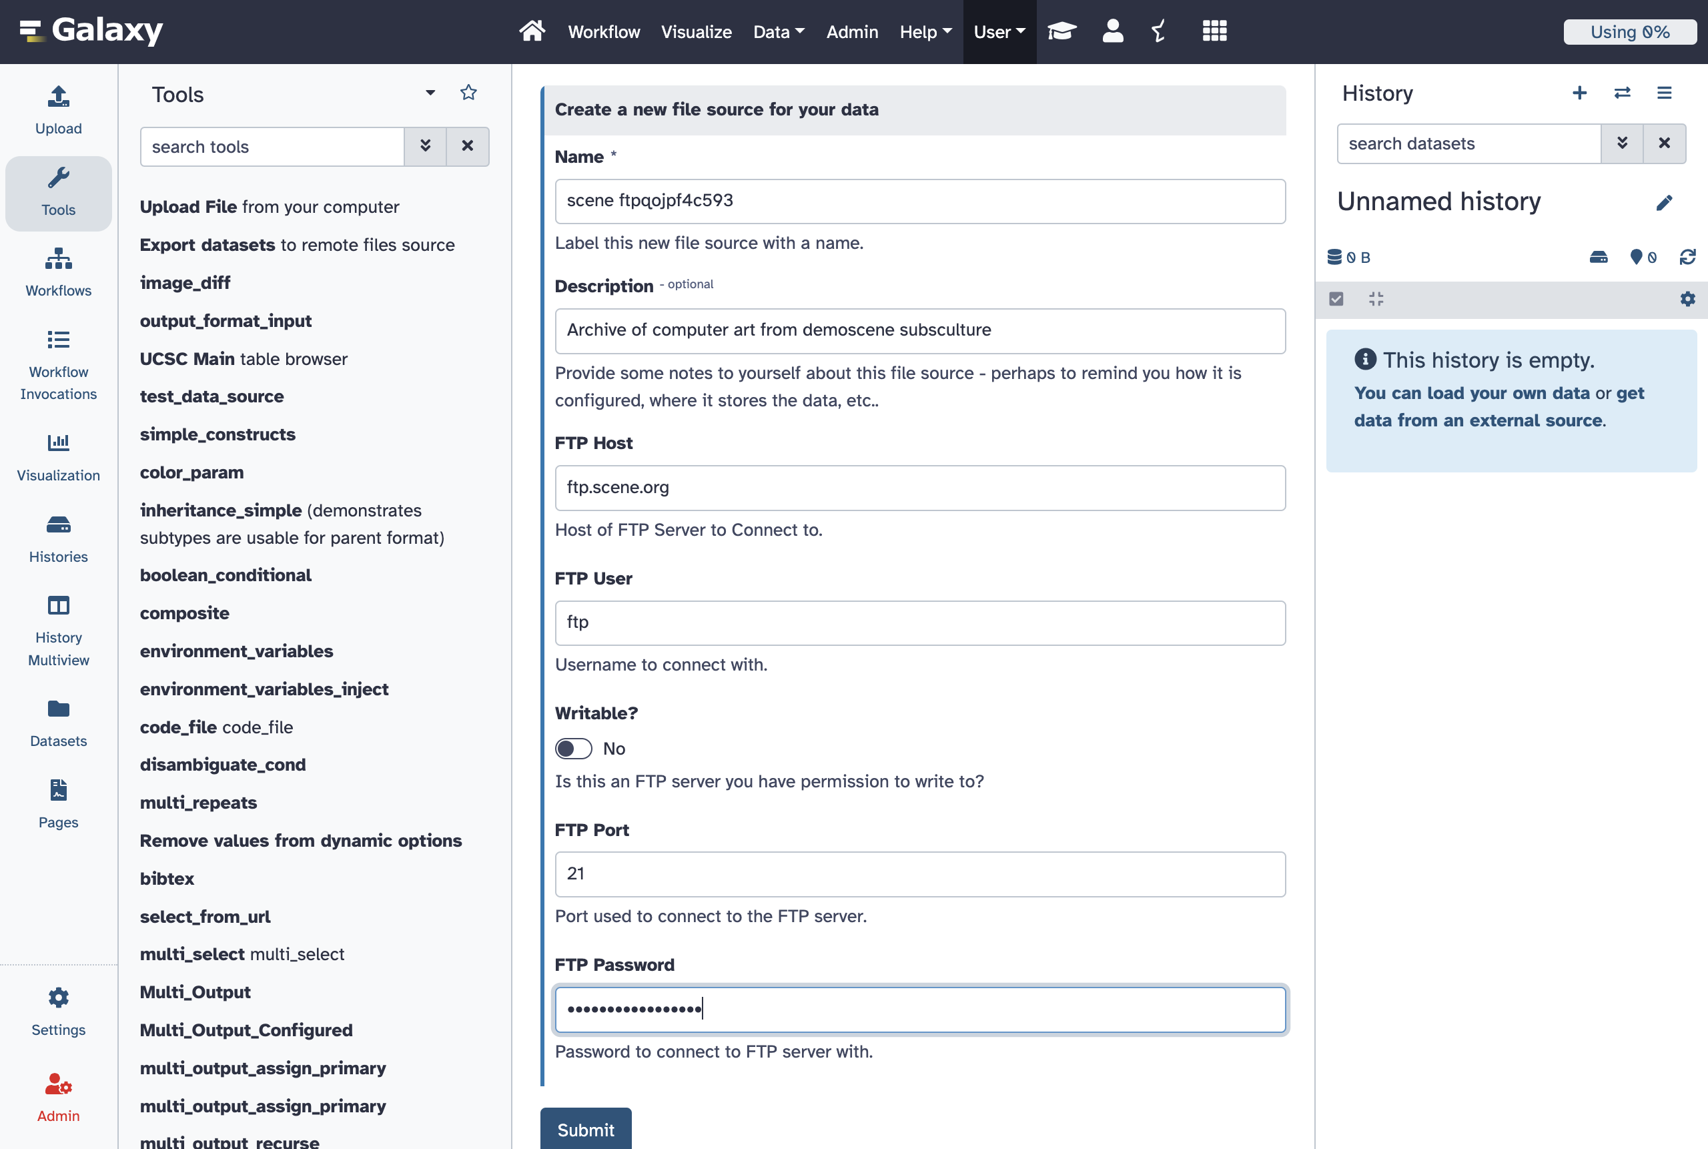Uncheck the dataset selection checkbox

pos(1336,299)
